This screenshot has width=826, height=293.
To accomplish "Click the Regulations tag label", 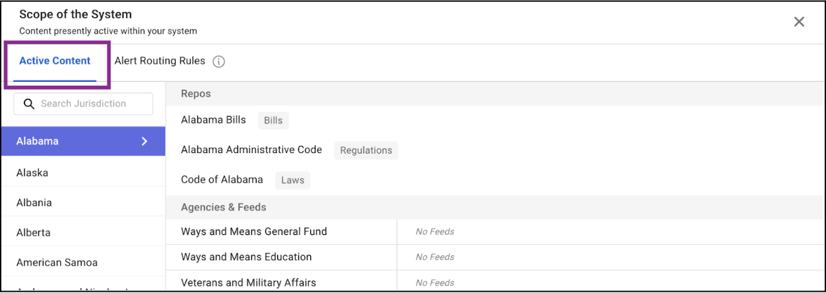I will coord(366,150).
